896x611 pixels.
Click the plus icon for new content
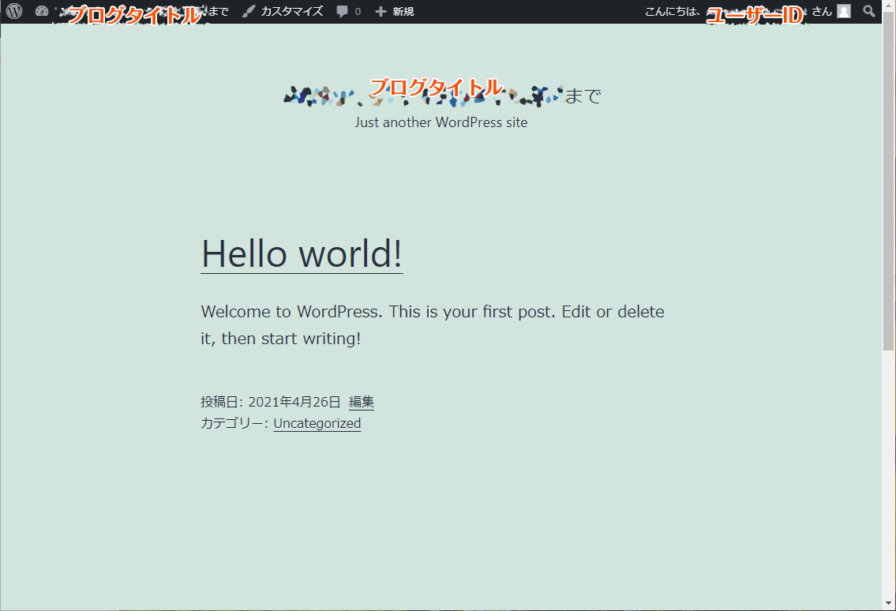coord(381,12)
